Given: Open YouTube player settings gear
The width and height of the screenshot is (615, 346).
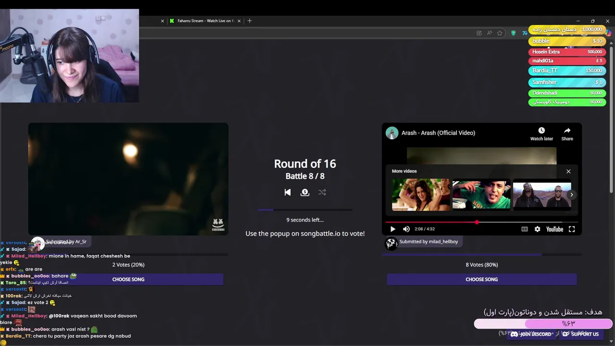Looking at the screenshot, I should pos(537,229).
